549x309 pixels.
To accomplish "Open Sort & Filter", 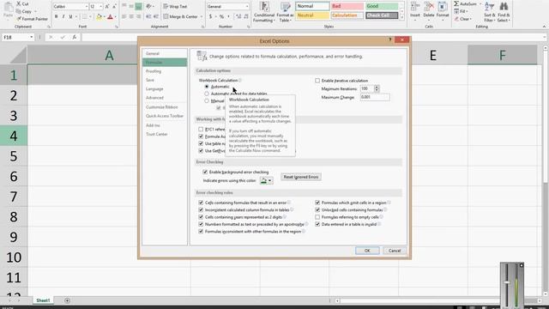I will click(x=489, y=12).
